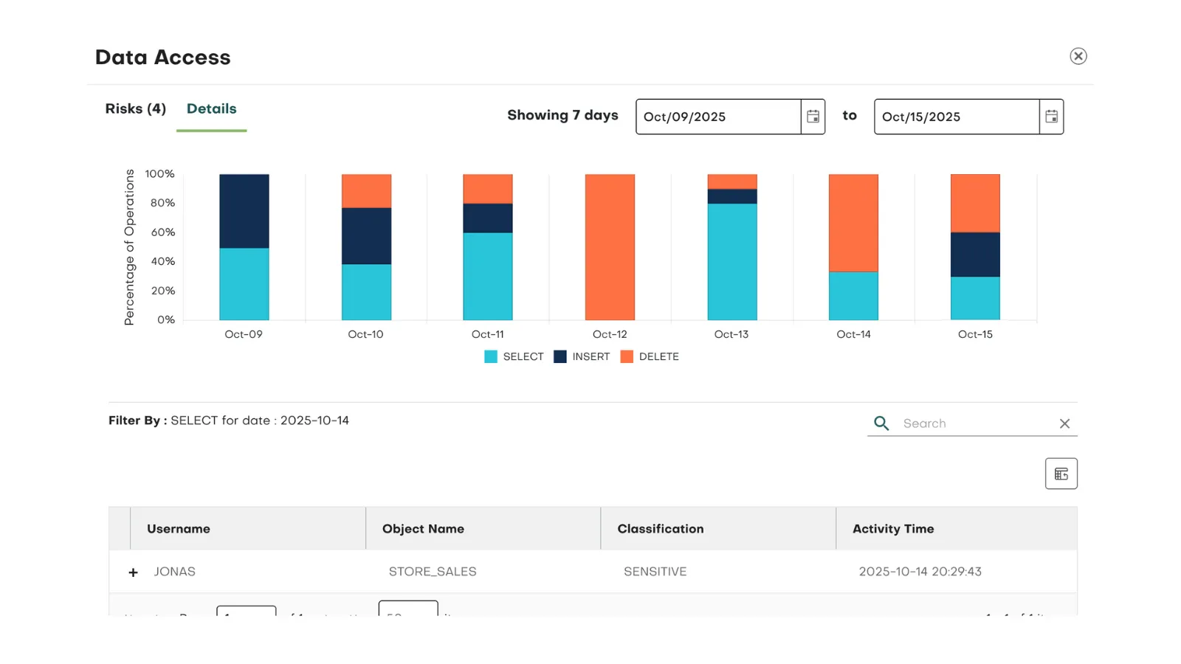Select the Oct-12 orange DELETE bar
Screen dimensions: 1181x664
[610, 247]
